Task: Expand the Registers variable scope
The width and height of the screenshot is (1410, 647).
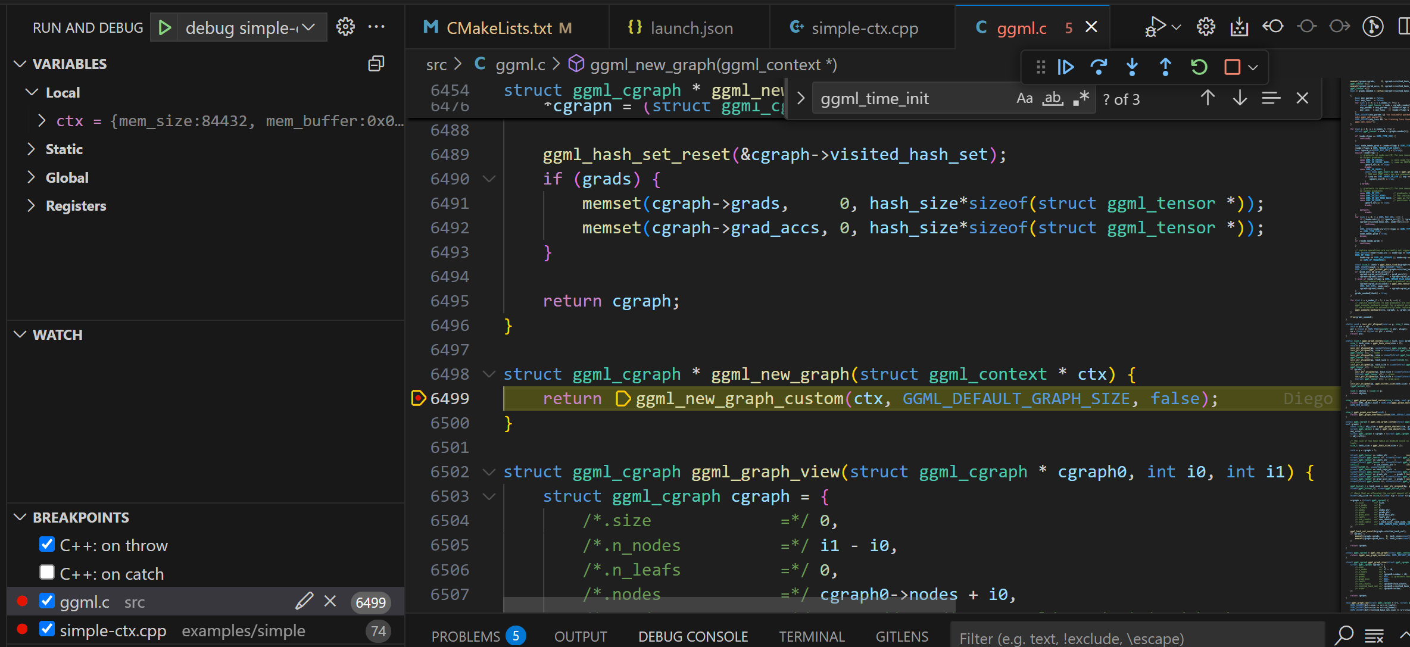Action: [32, 205]
